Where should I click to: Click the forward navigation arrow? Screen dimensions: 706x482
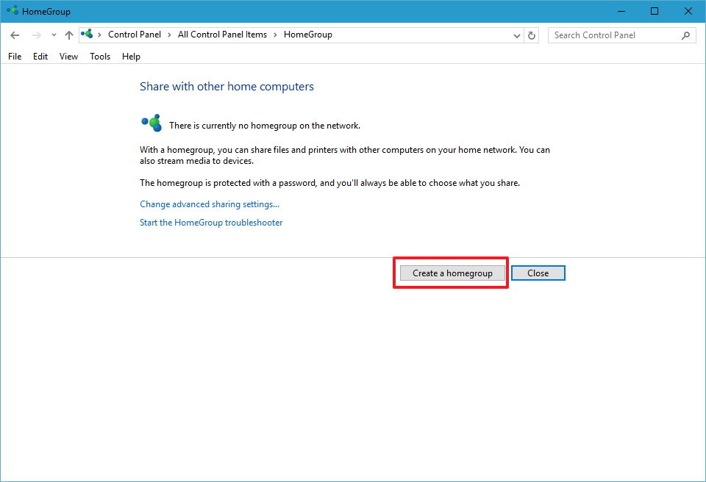[36, 35]
